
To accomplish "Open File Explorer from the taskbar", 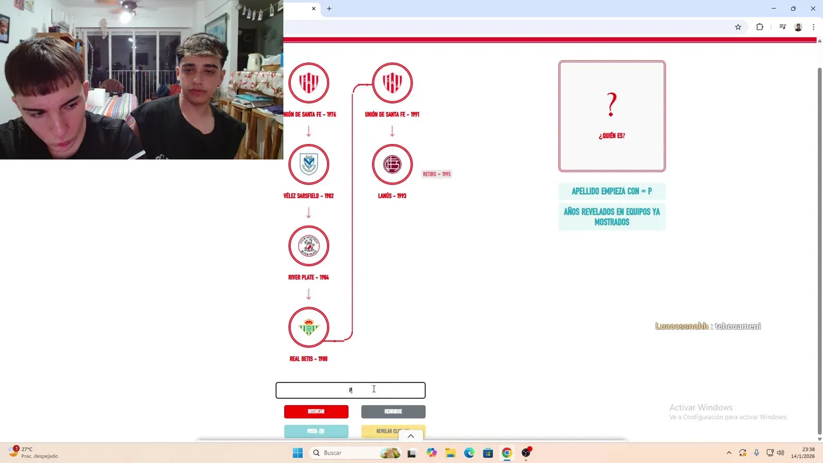I will tap(450, 453).
